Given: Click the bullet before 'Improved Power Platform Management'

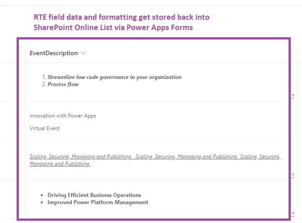Looking at the screenshot, I should [x=42, y=203].
